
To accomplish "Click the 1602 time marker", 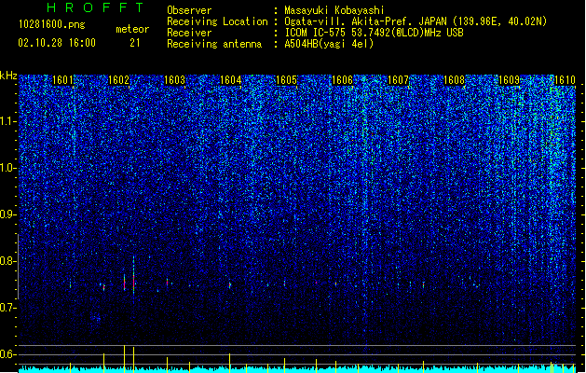I will coord(118,80).
